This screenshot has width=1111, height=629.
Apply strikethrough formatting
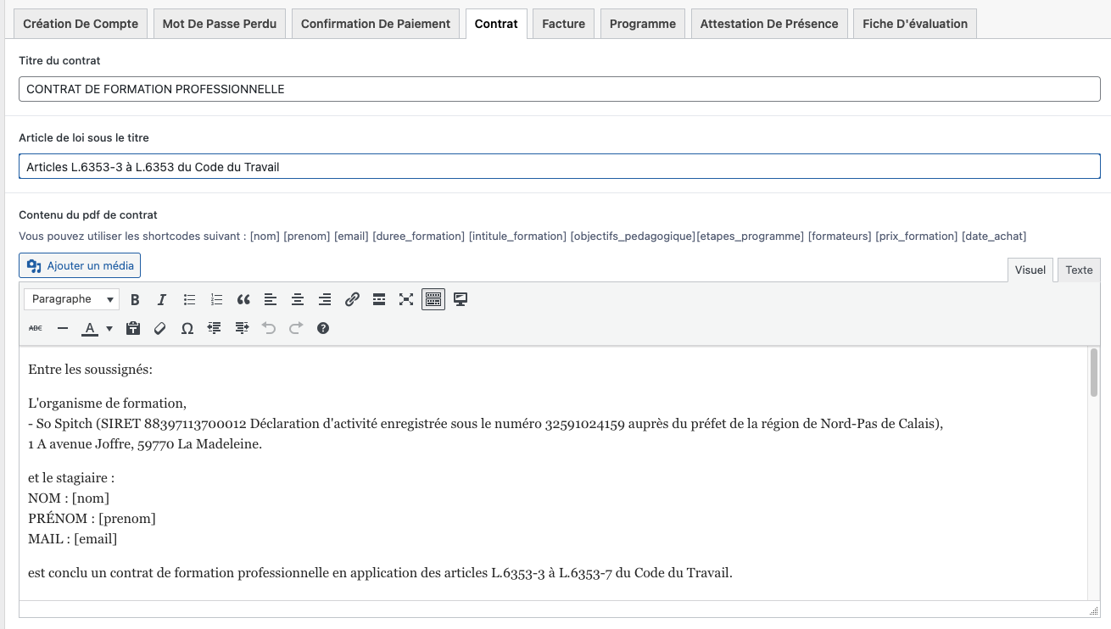click(x=35, y=328)
